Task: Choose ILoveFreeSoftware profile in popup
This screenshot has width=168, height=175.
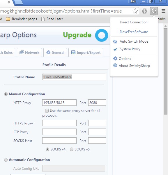Action: pos(134,32)
